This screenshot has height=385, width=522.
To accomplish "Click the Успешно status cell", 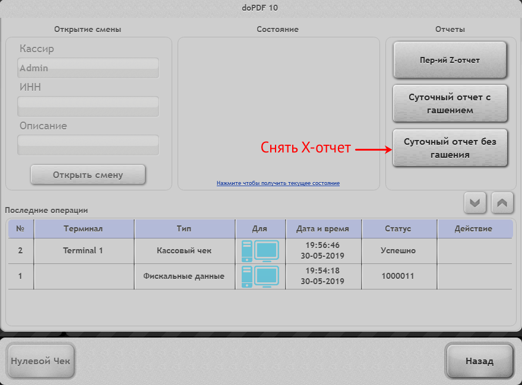I will [x=399, y=251].
